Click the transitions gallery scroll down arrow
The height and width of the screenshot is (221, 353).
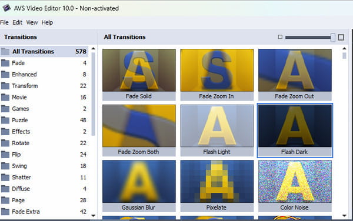344,216
